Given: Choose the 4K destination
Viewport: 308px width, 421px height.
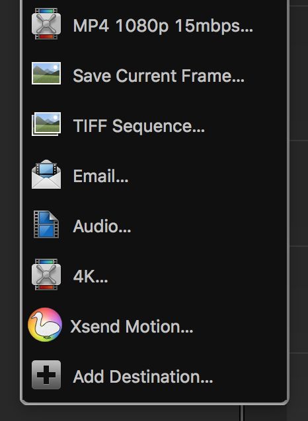Looking at the screenshot, I should [x=155, y=276].
